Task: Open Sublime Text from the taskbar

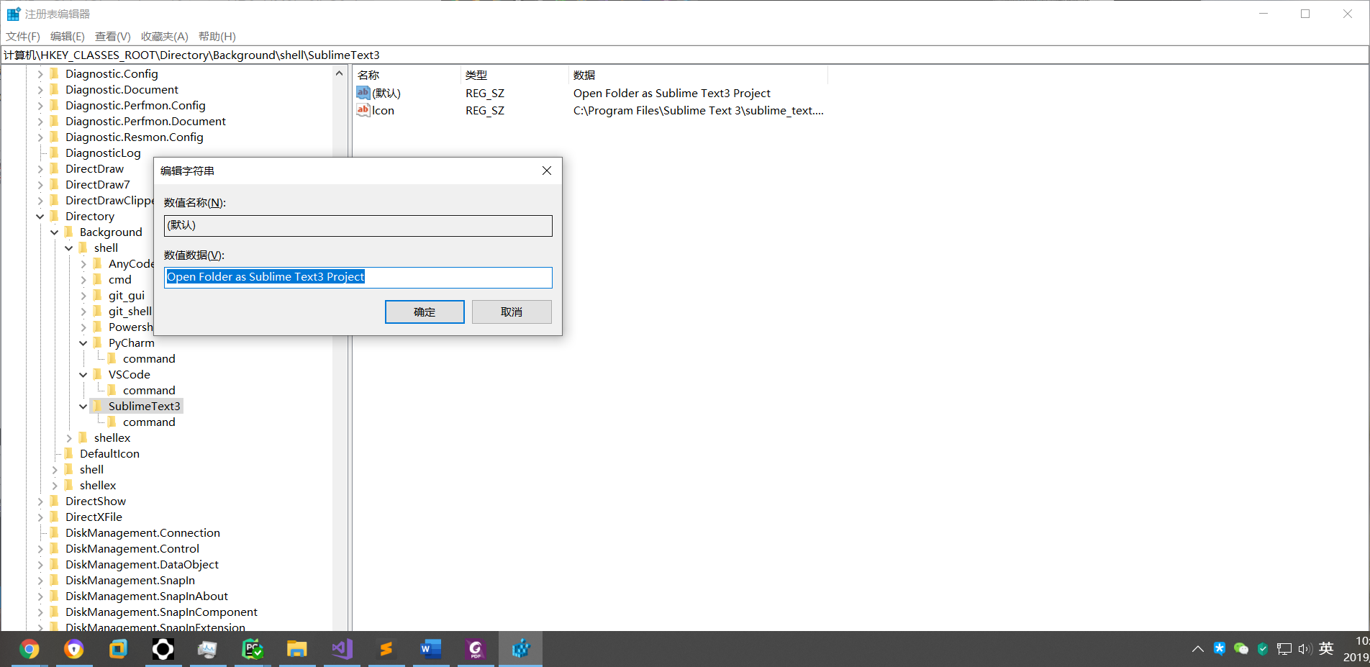Action: [386, 650]
